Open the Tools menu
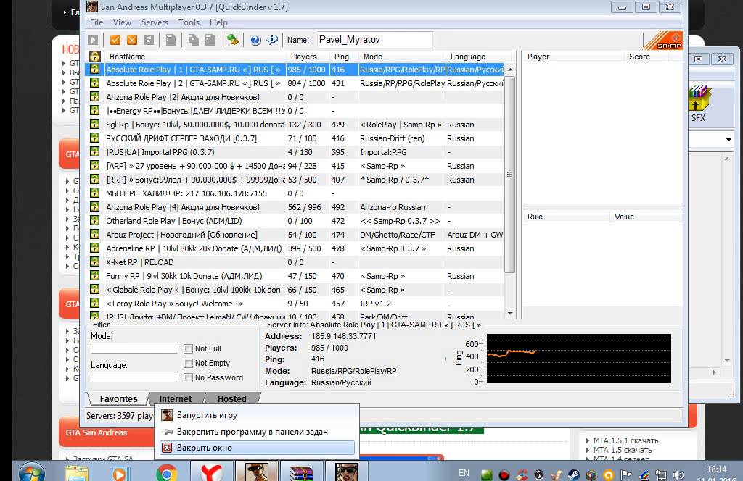743x481 pixels. point(189,22)
